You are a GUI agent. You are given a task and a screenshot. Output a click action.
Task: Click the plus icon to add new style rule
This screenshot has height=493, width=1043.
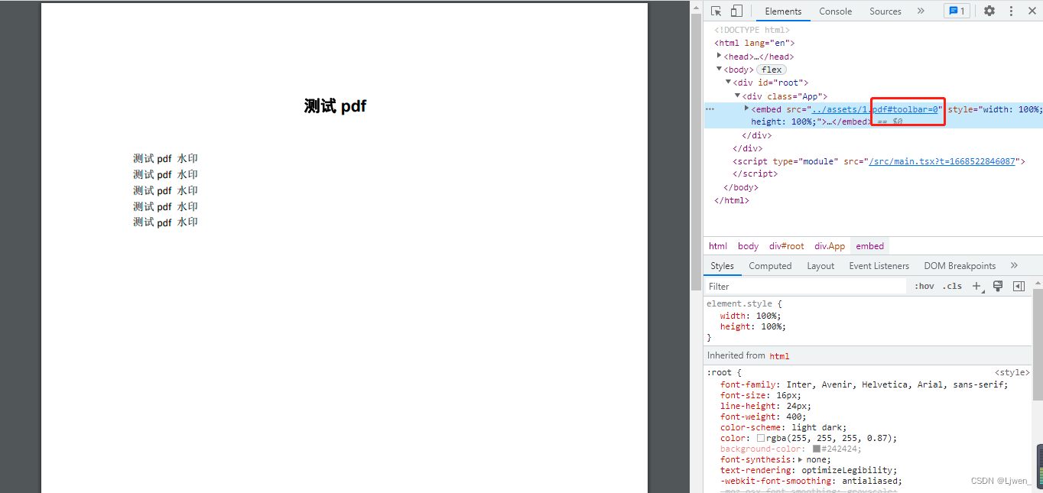coord(976,286)
